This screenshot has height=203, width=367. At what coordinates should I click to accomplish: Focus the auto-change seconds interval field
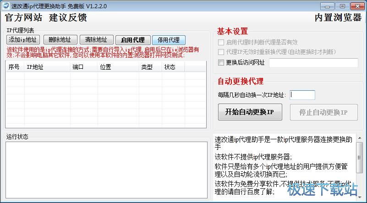coord(302,95)
